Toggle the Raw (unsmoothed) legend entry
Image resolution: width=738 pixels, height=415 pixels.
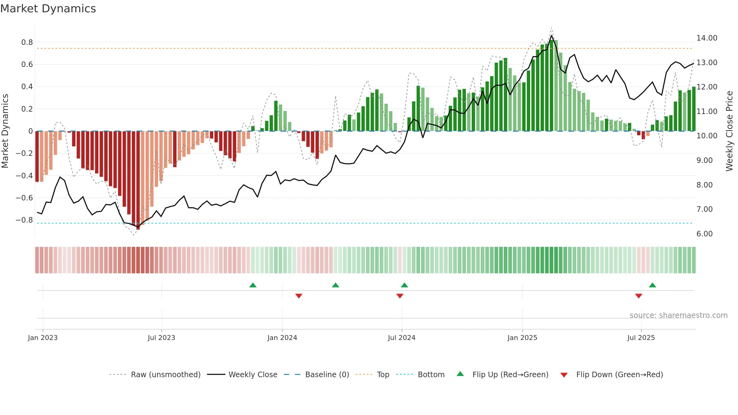coord(155,374)
